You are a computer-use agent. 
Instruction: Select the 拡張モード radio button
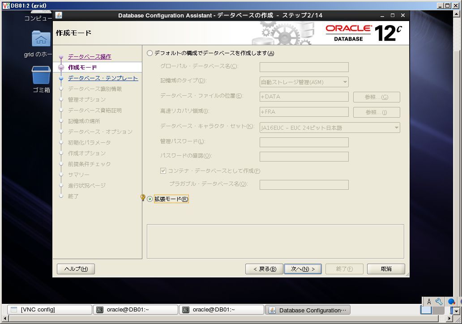click(150, 199)
